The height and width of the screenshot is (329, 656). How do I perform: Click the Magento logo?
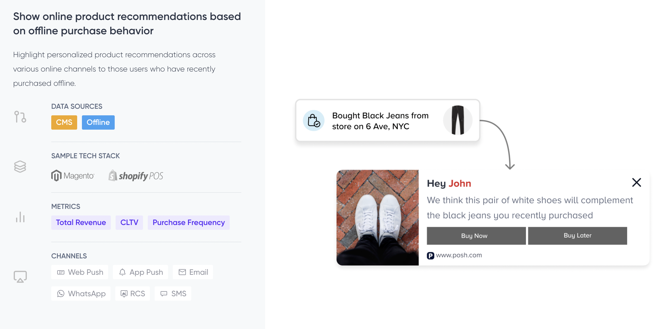tap(73, 176)
